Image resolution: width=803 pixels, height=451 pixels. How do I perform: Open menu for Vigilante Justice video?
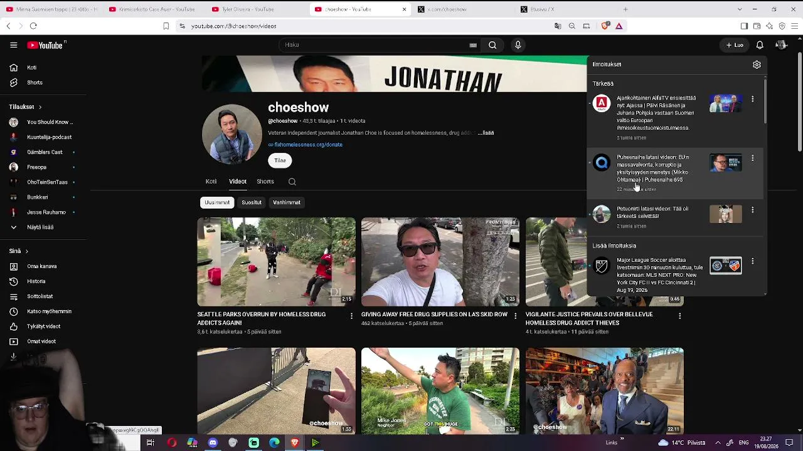point(679,316)
